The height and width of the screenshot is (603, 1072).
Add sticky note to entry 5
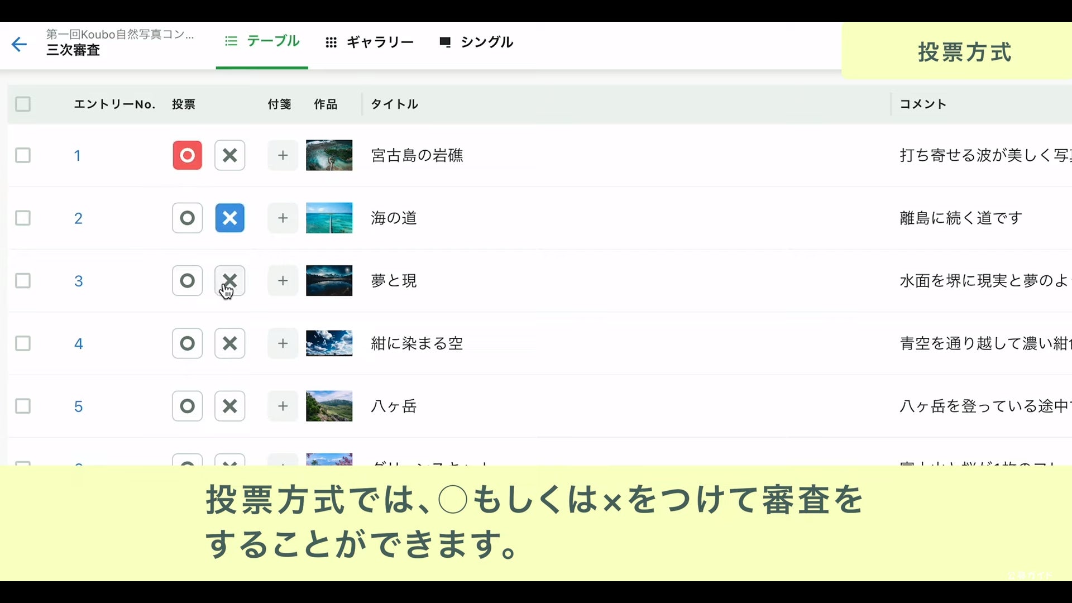[283, 406]
